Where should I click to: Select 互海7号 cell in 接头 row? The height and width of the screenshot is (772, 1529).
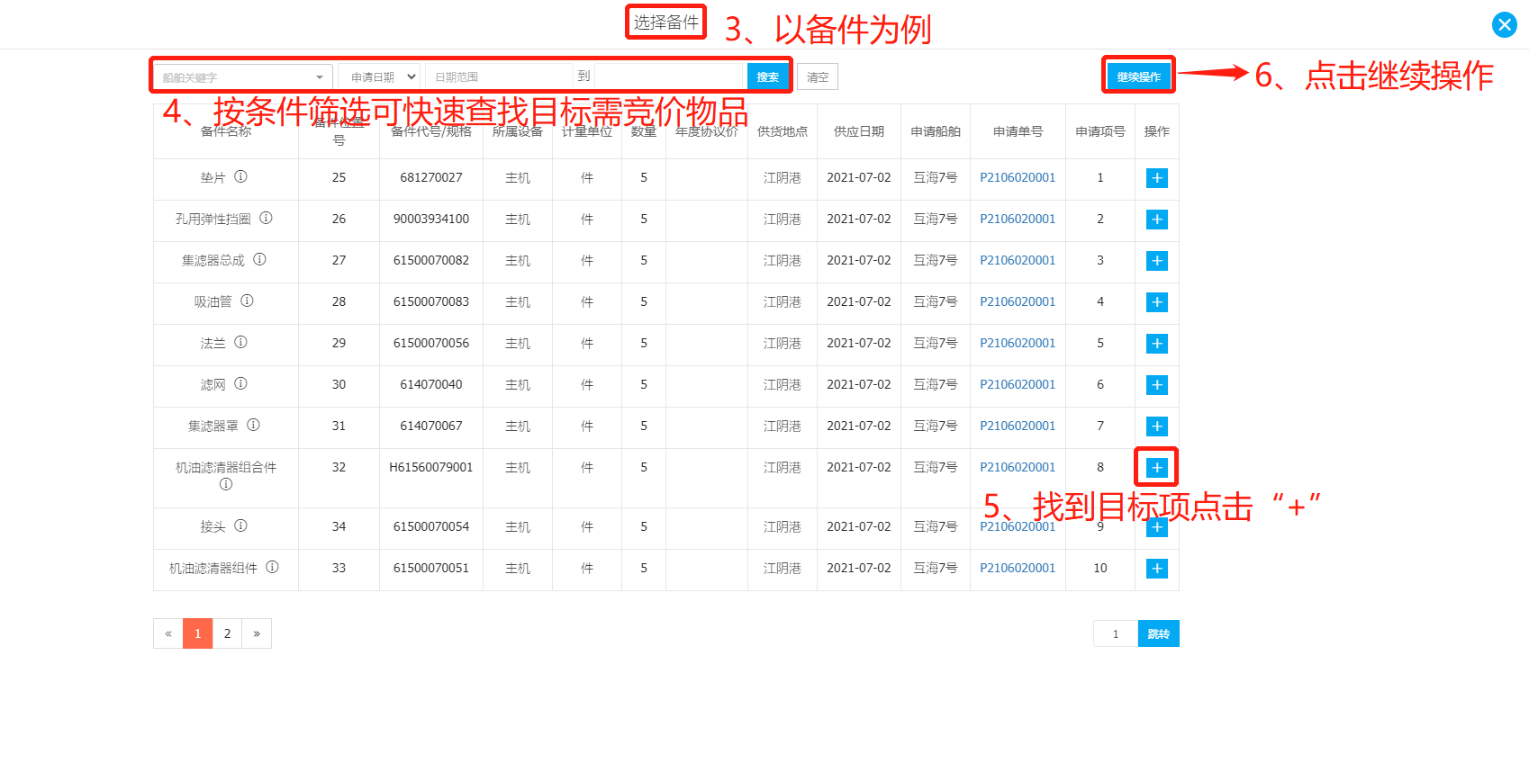click(936, 527)
